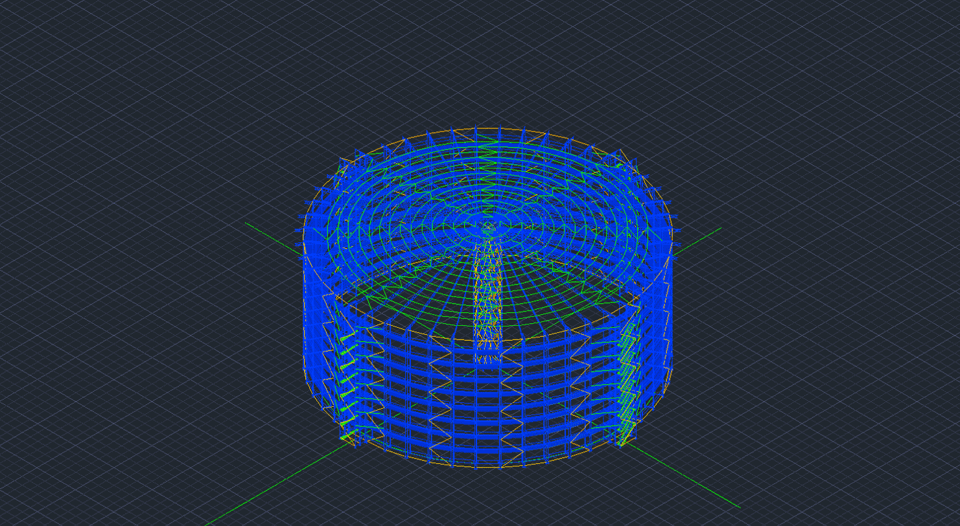Select the green staircase on the right side
Viewport: 960px width, 526px height.
point(627,382)
